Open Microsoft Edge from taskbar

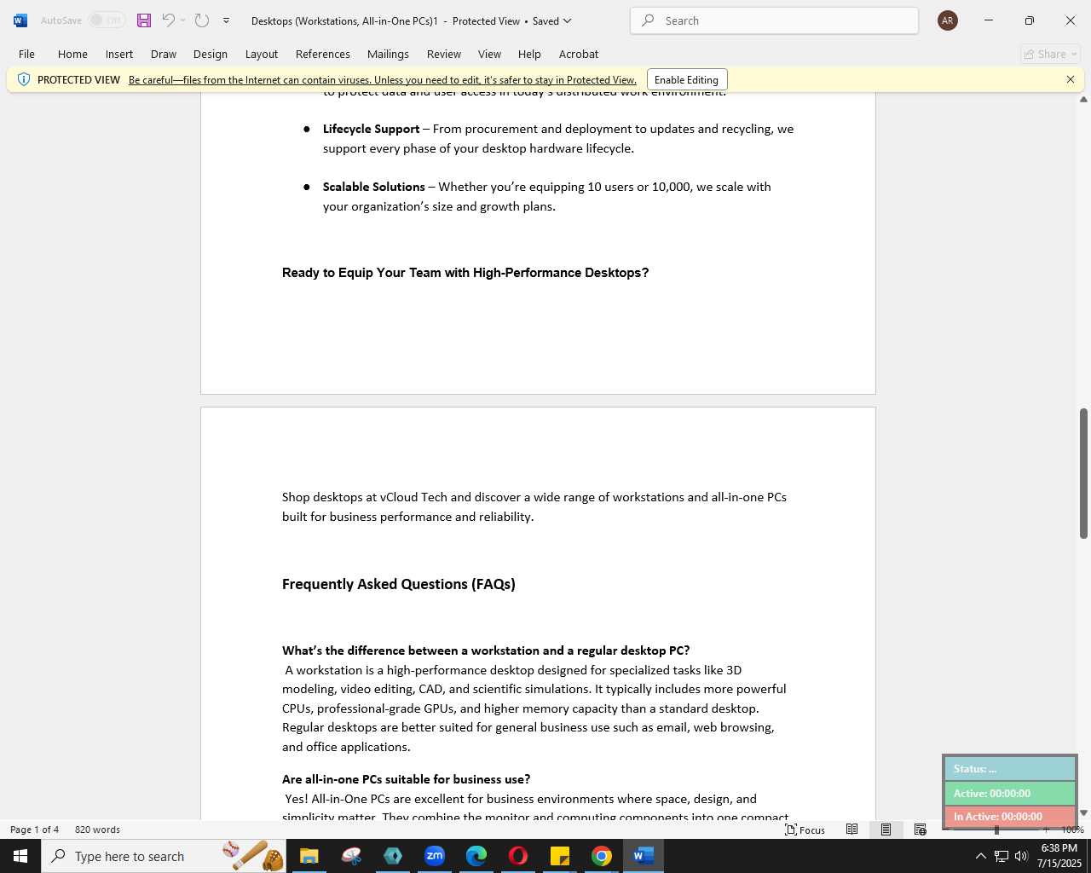pyautogui.click(x=476, y=856)
